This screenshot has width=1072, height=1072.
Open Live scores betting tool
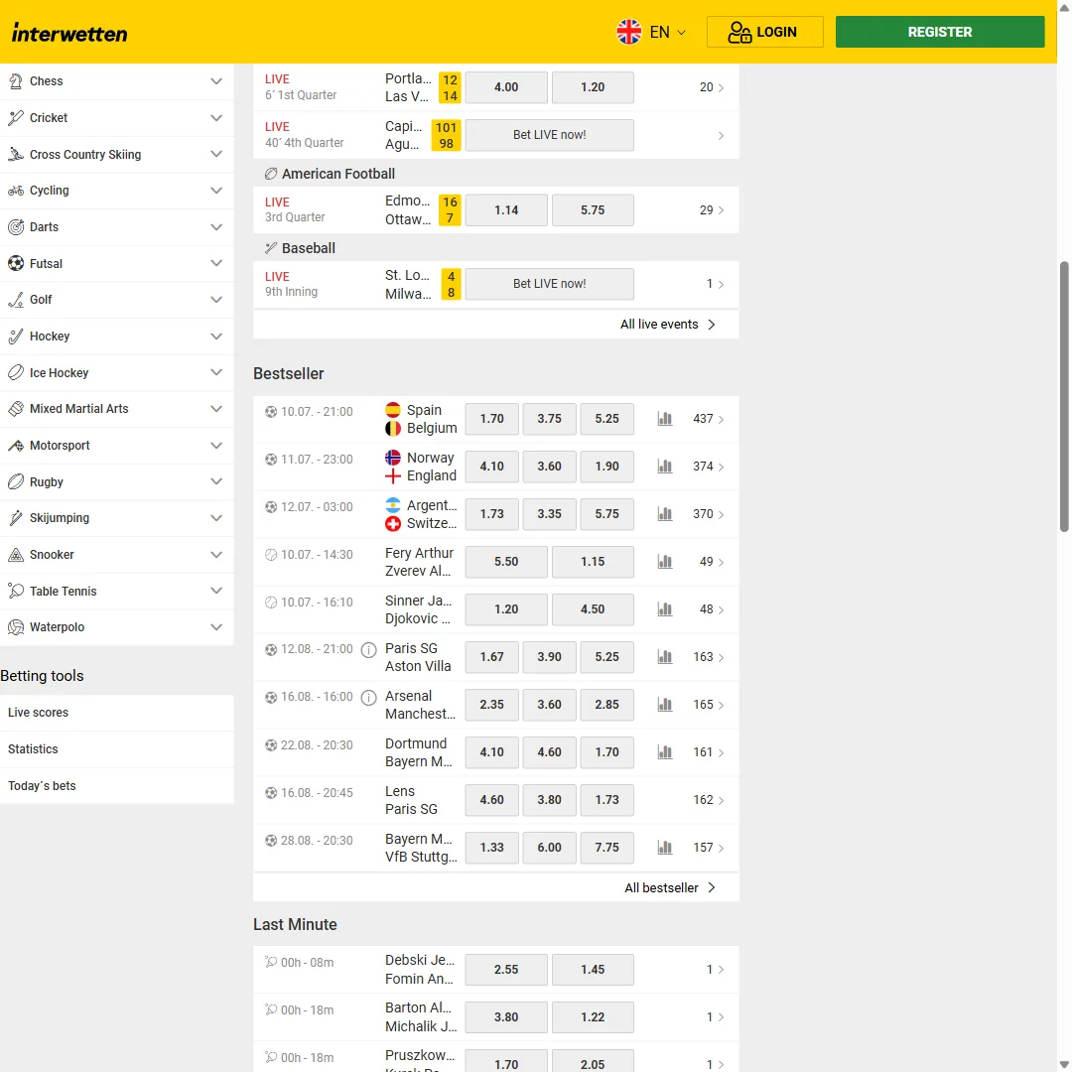[x=116, y=713]
